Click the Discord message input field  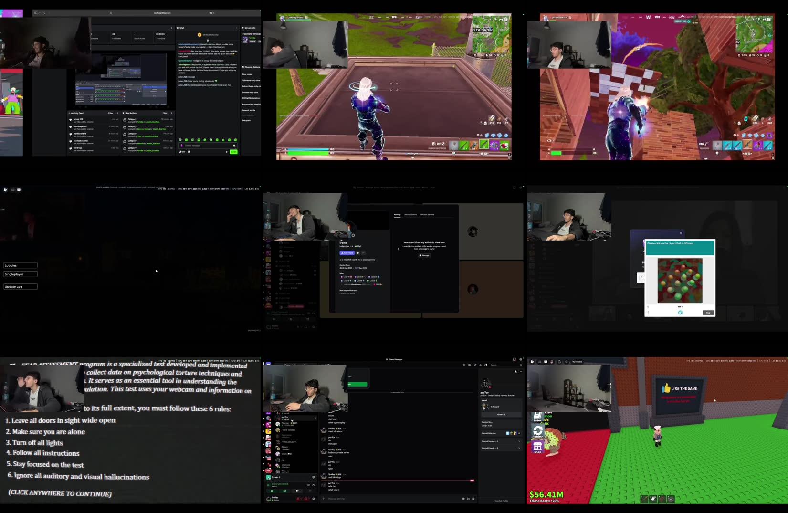[x=382, y=498]
